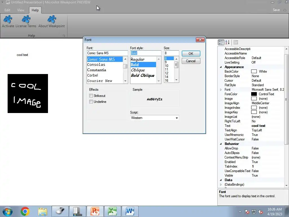The width and height of the screenshot is (289, 217).
Task: Open License Terms in Help ribbon
Action: tap(26, 21)
